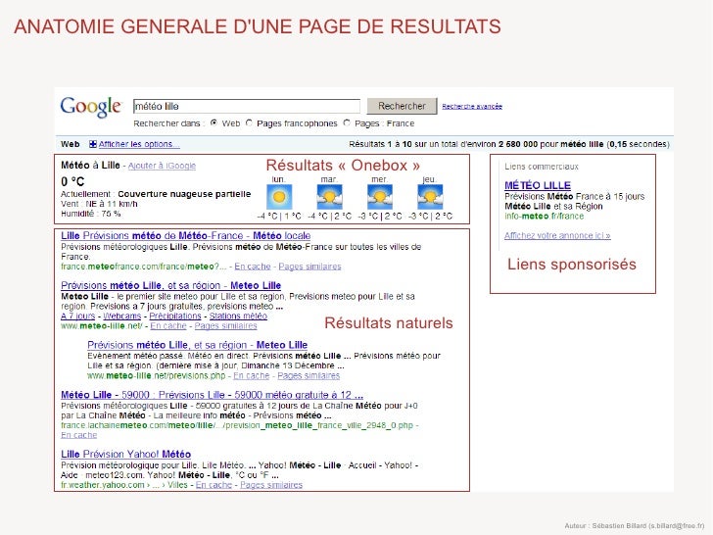The width and height of the screenshot is (713, 535).
Task: Click En cache for meteofrance result
Action: pyautogui.click(x=253, y=267)
